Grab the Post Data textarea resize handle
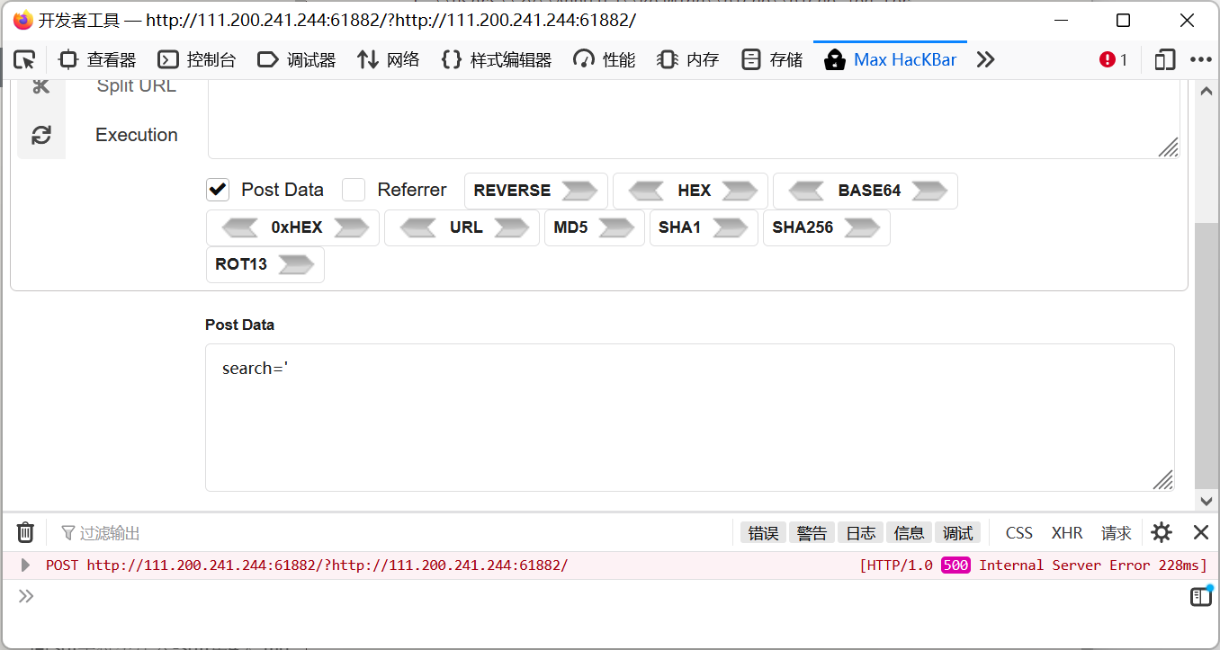 click(x=1162, y=480)
